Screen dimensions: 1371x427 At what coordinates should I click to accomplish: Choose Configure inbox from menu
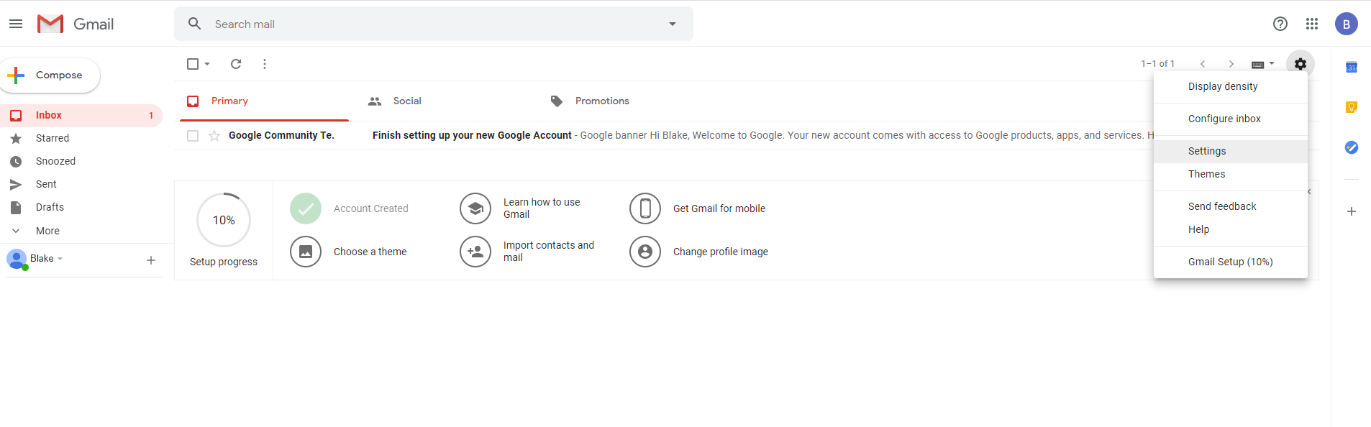tap(1231, 119)
